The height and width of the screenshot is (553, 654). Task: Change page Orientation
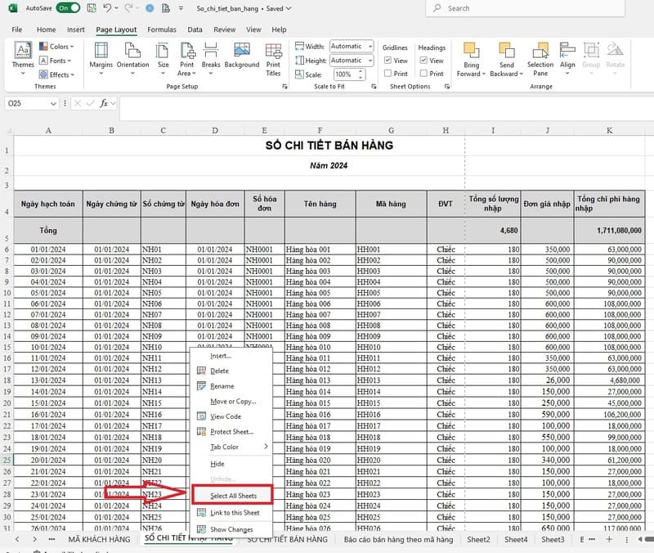[x=132, y=58]
